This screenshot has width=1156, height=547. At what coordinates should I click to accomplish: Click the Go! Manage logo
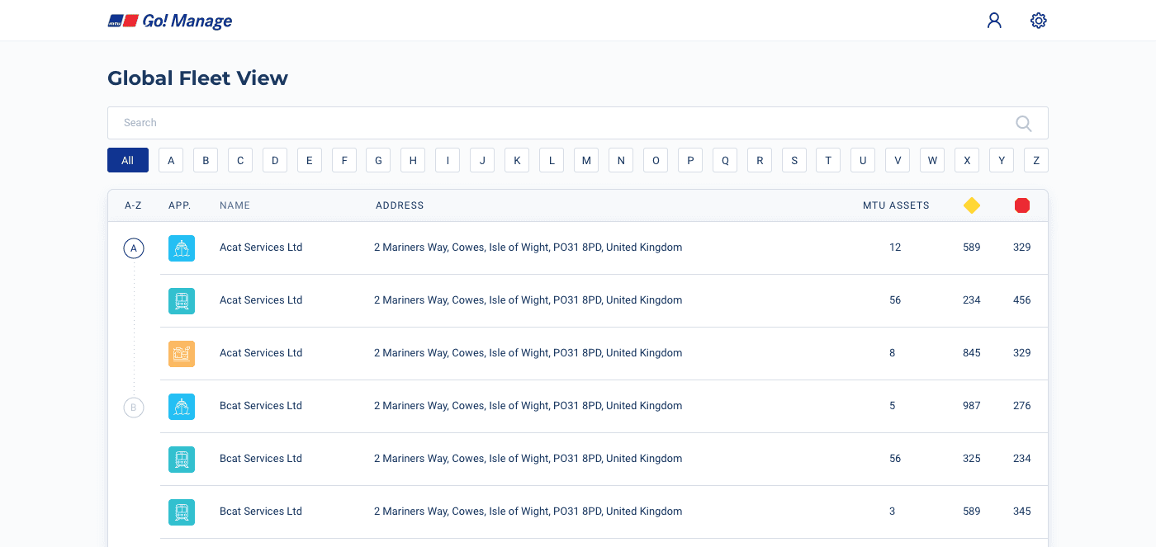click(170, 21)
